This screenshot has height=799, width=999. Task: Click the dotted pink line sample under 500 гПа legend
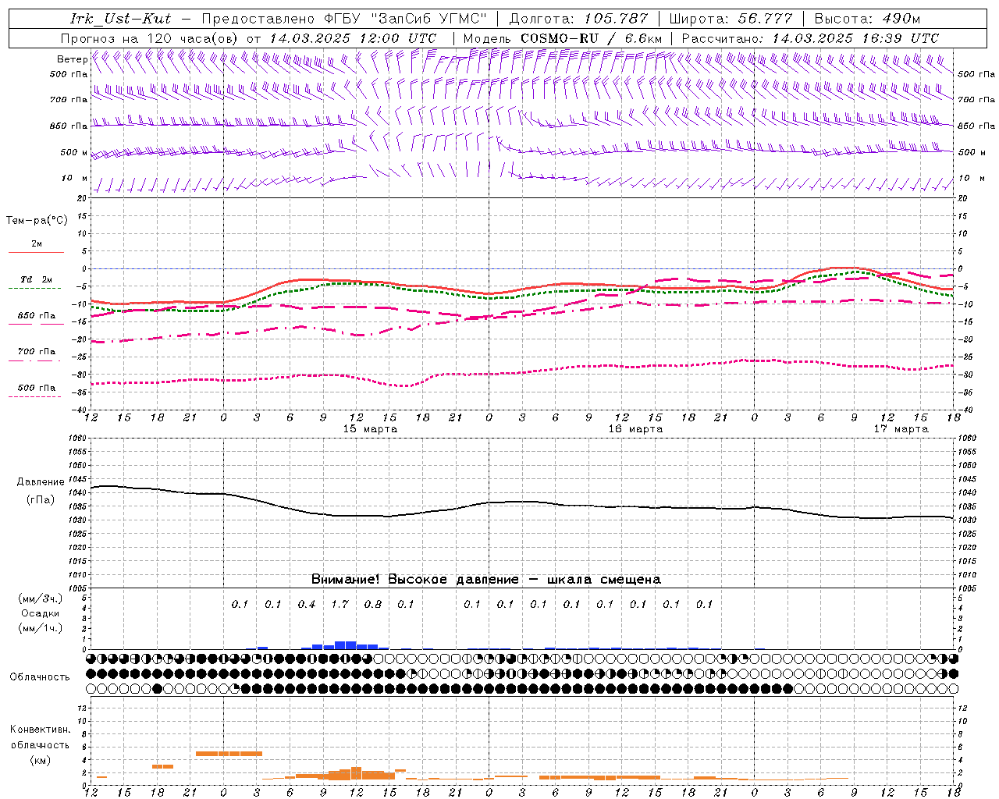35,396
